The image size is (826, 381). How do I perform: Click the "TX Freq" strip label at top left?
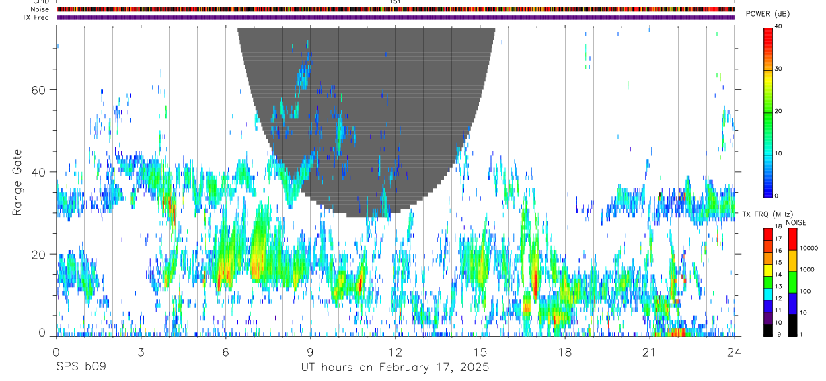[36, 17]
